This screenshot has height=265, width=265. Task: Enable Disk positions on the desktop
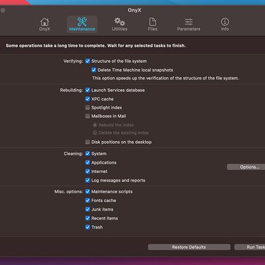(87, 142)
